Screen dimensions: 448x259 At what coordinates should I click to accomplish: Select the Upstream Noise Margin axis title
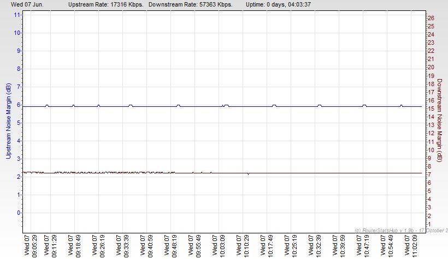point(8,121)
